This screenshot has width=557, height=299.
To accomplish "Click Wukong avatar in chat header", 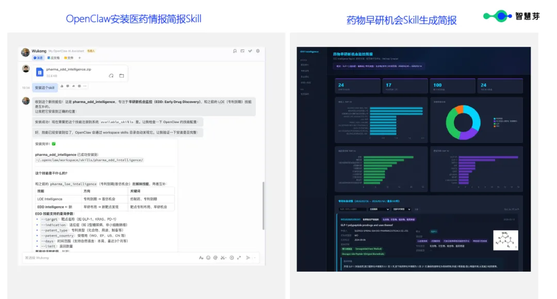I will point(25,52).
